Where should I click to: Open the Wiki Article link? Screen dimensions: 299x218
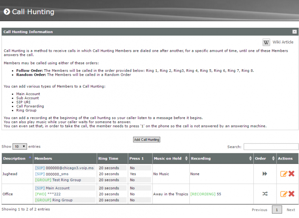(x=283, y=42)
